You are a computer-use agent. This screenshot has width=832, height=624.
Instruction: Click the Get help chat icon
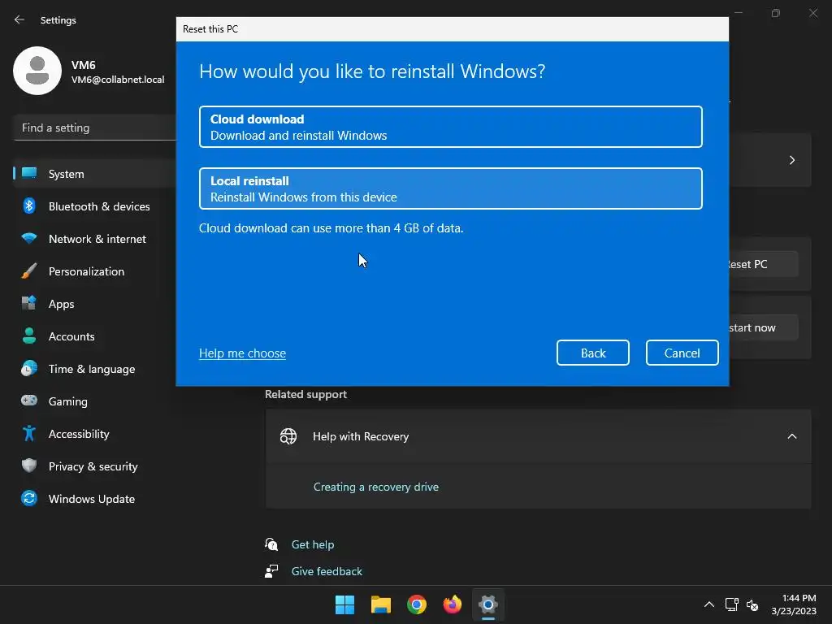tap(271, 544)
